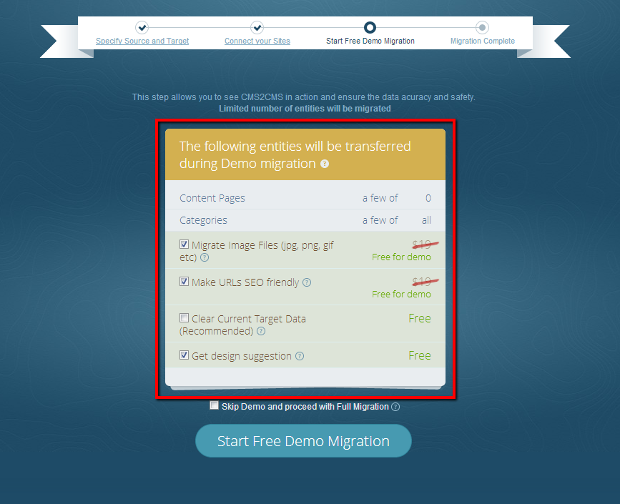
Task: Click the Migration Complete step circle
Action: (x=482, y=28)
